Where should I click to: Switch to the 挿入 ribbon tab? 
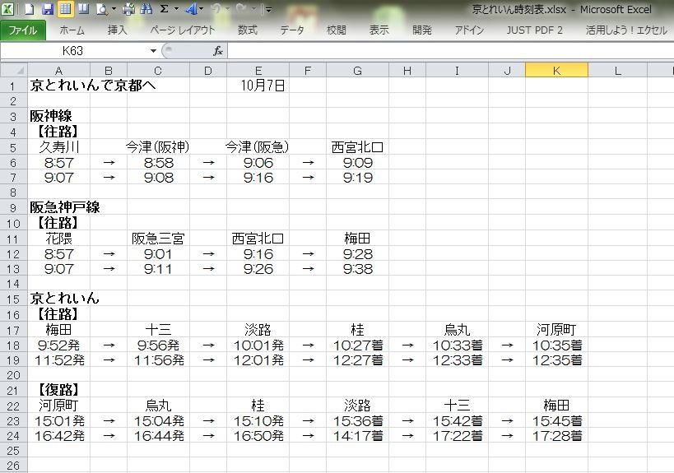point(118,30)
